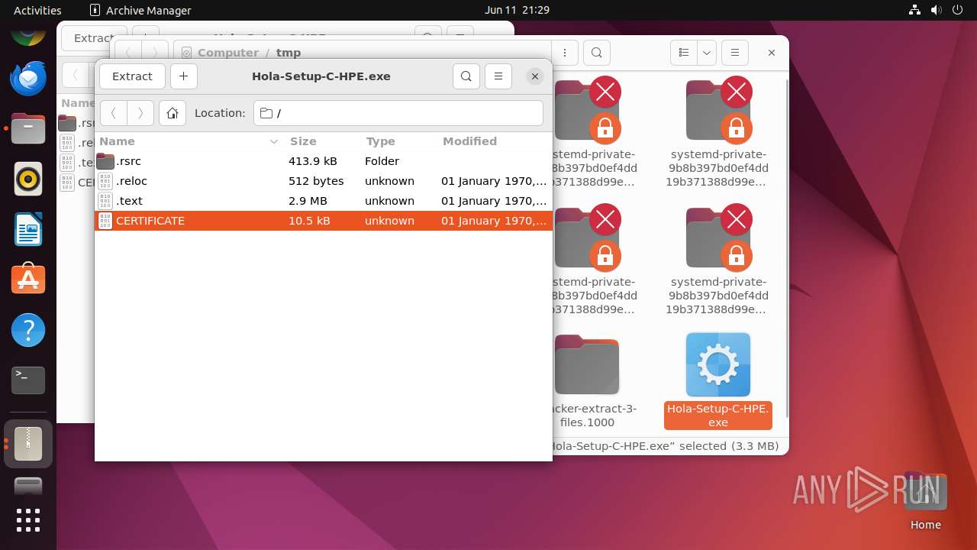Click the 2.9 MB size cell
The width and height of the screenshot is (977, 550).
308,201
